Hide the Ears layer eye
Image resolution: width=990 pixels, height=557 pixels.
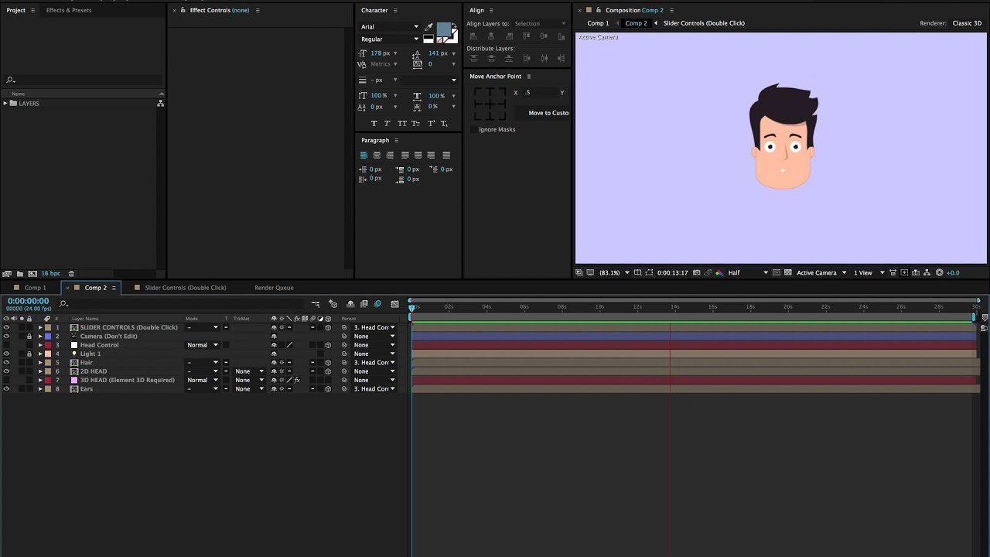pos(6,388)
